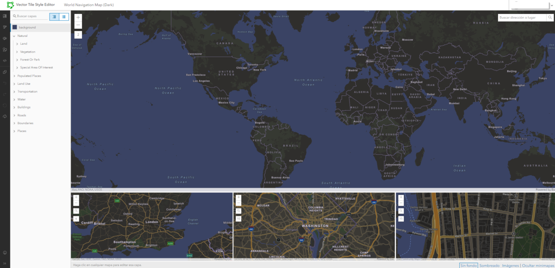Expand the Water layer group

tap(14, 99)
